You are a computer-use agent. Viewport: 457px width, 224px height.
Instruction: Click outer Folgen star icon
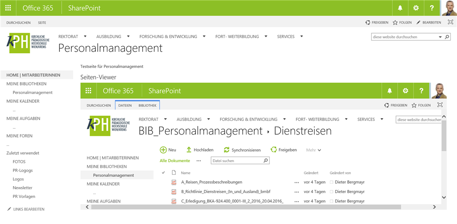[x=395, y=22]
